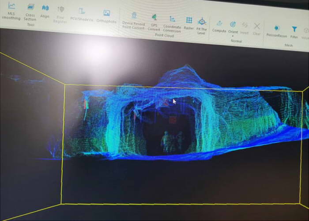Click the Normal group label
The height and width of the screenshot is (221, 309).
coord(236,41)
